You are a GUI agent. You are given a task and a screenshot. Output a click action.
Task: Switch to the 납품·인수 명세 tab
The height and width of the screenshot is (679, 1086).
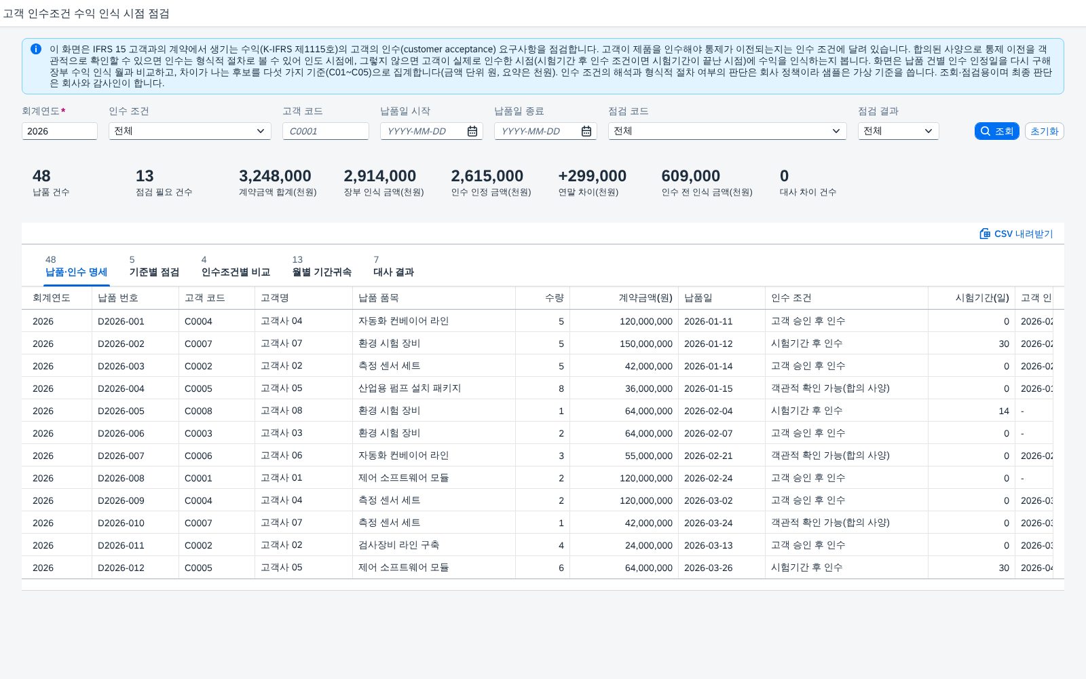(x=77, y=266)
